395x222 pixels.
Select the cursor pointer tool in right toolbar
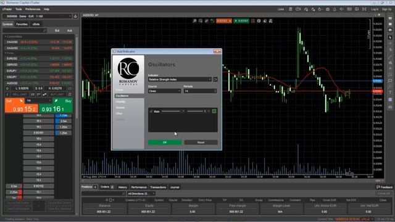click(390, 37)
